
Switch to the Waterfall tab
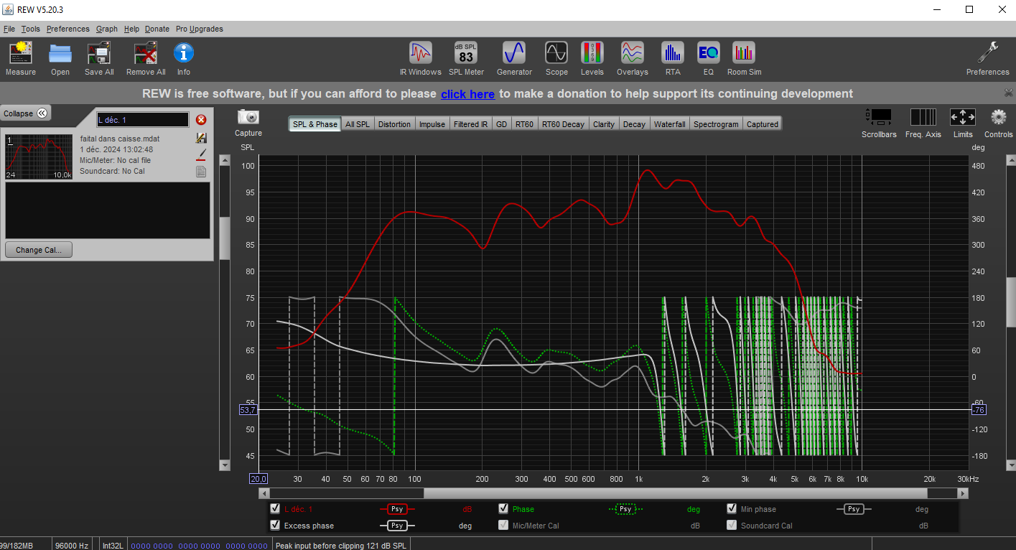click(x=669, y=124)
